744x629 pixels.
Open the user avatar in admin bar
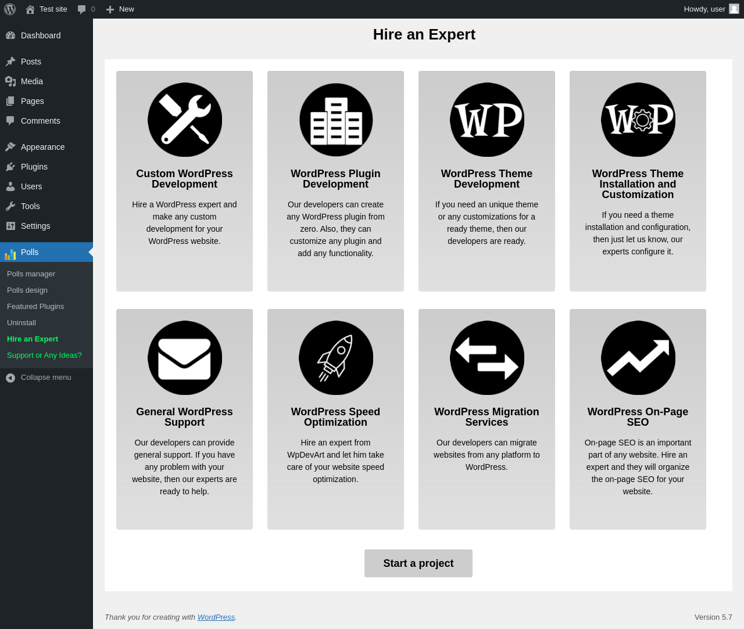tap(734, 9)
